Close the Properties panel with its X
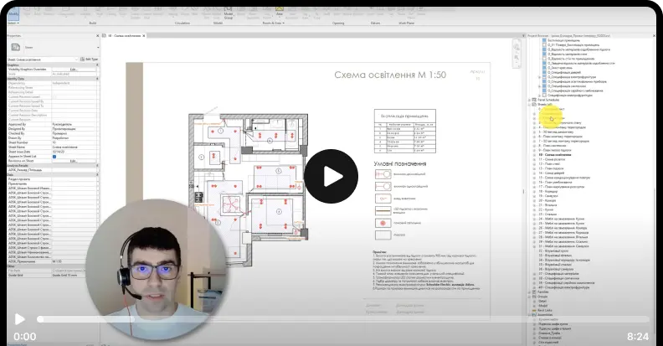 click(x=98, y=36)
